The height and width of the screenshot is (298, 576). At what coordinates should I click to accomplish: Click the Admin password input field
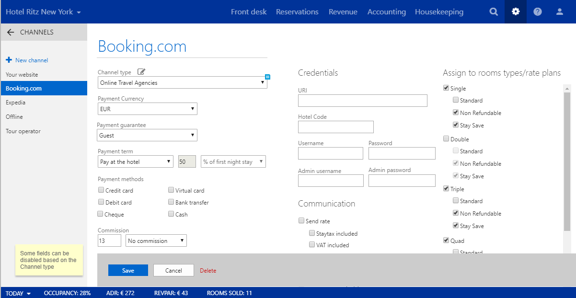402,181
